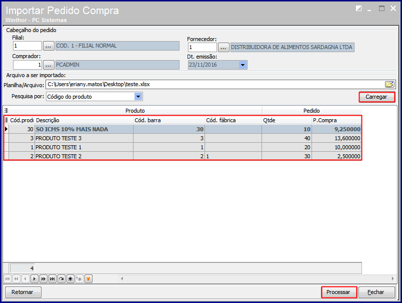Open the Comprador lookup ellipsis button
Viewport: 402px width, 303px height.
click(48, 65)
